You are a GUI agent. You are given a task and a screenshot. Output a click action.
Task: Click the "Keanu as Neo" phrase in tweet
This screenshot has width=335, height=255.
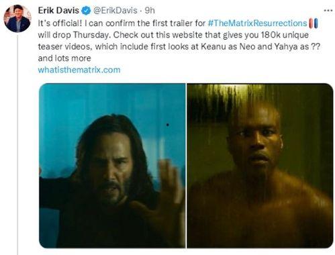228,46
